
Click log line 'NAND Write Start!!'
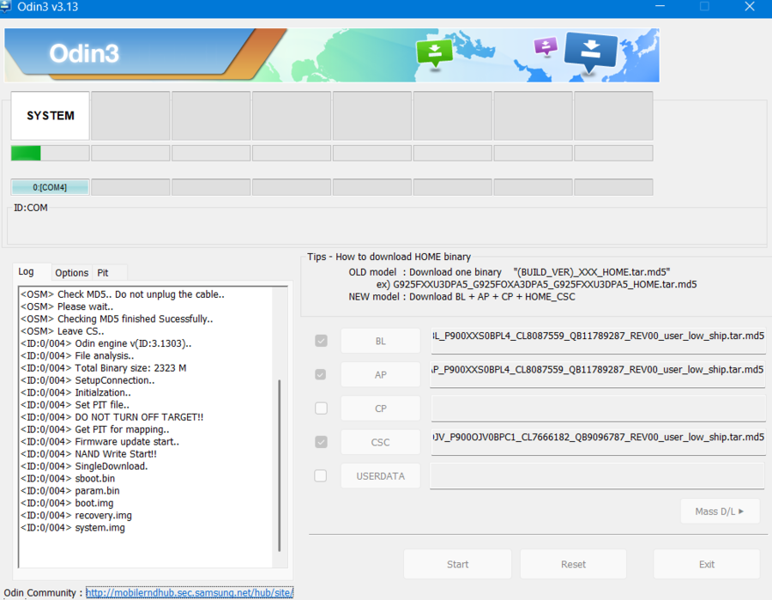tap(88, 454)
